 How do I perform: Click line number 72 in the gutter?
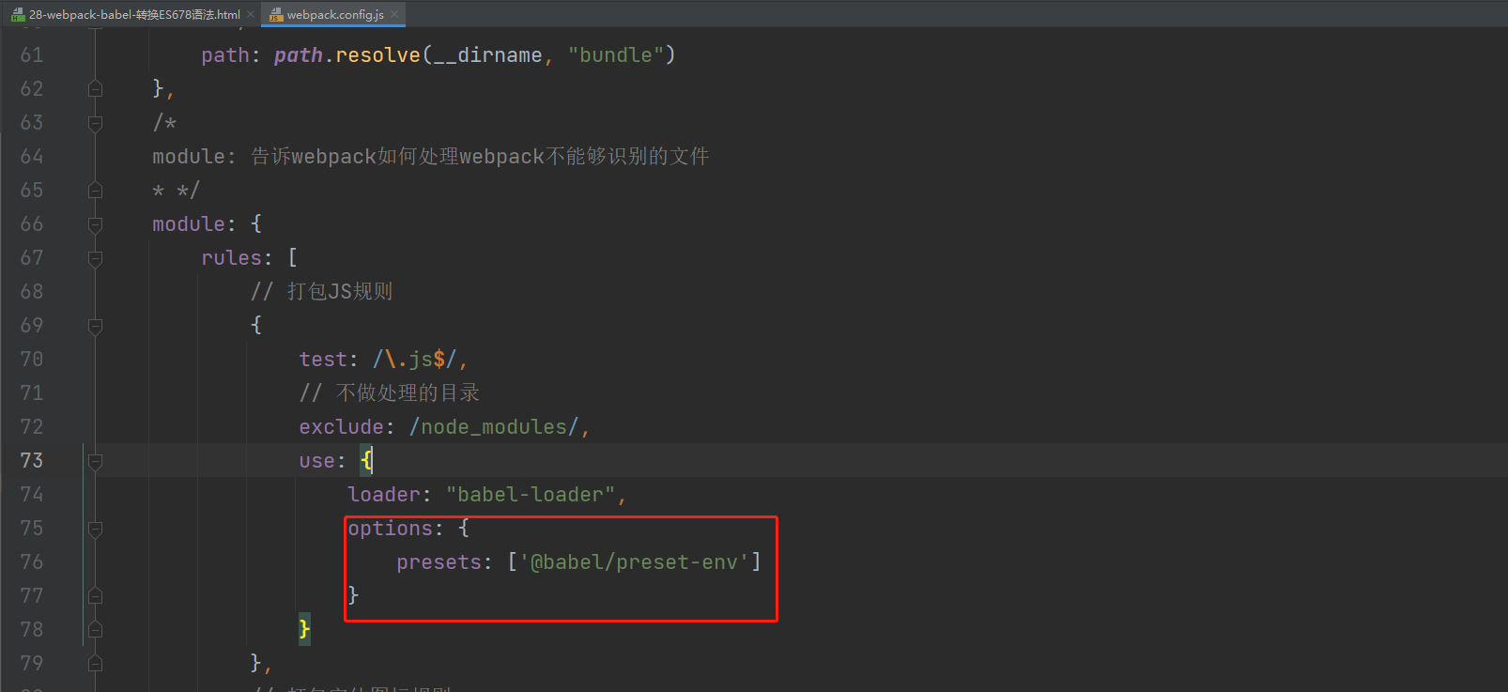32,427
